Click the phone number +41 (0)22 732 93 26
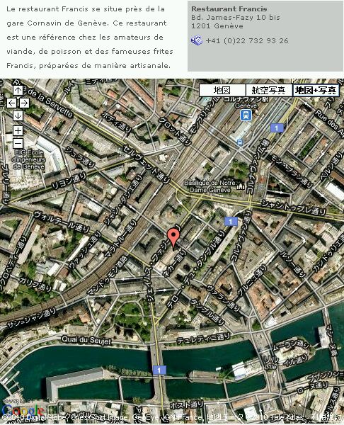 (x=247, y=40)
